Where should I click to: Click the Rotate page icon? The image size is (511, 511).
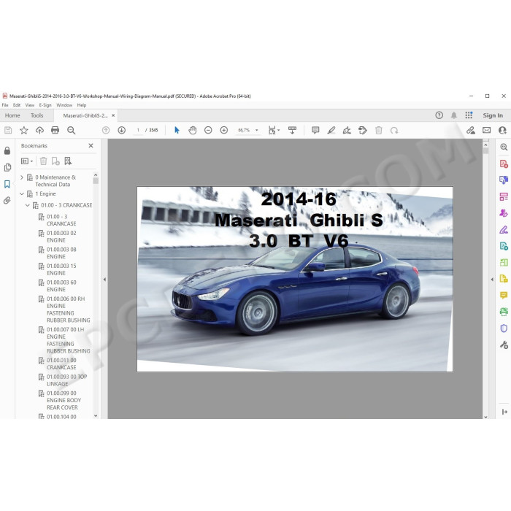pyautogui.click(x=394, y=131)
